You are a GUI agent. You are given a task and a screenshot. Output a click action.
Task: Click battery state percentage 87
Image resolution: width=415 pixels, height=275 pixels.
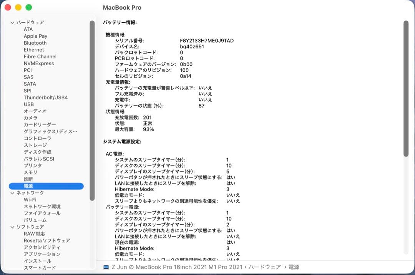(201, 106)
